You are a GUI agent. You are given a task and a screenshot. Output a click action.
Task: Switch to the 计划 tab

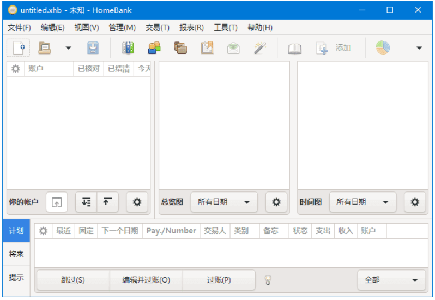click(x=16, y=231)
